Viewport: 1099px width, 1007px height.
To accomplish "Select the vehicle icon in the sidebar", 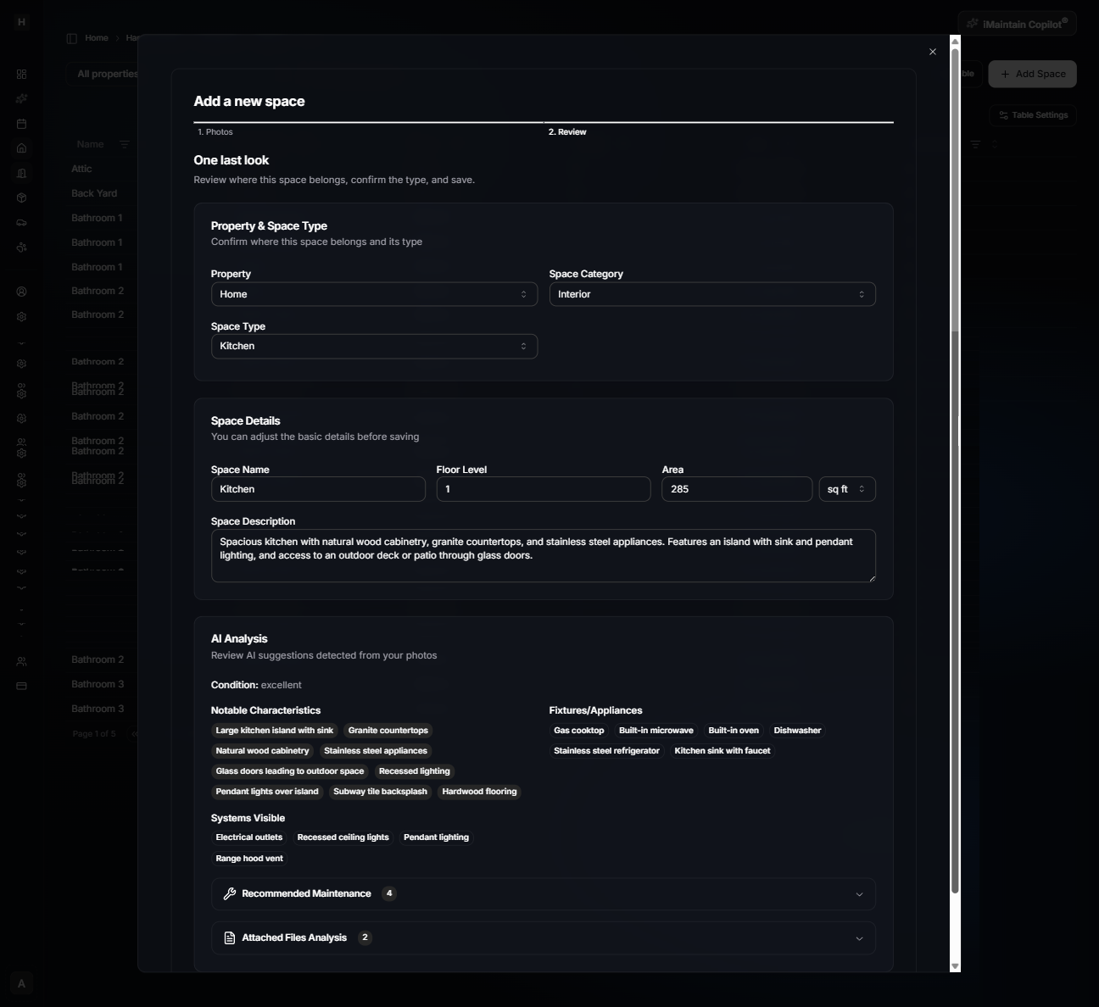I will (21, 222).
